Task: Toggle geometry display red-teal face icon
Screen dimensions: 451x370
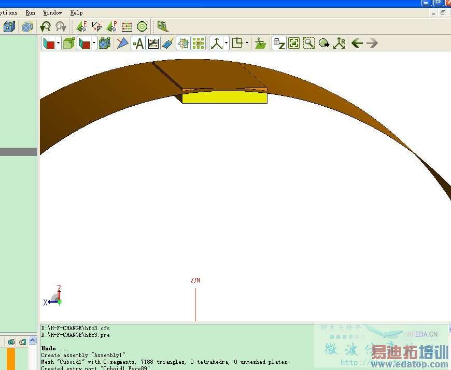Action: pyautogui.click(x=49, y=44)
